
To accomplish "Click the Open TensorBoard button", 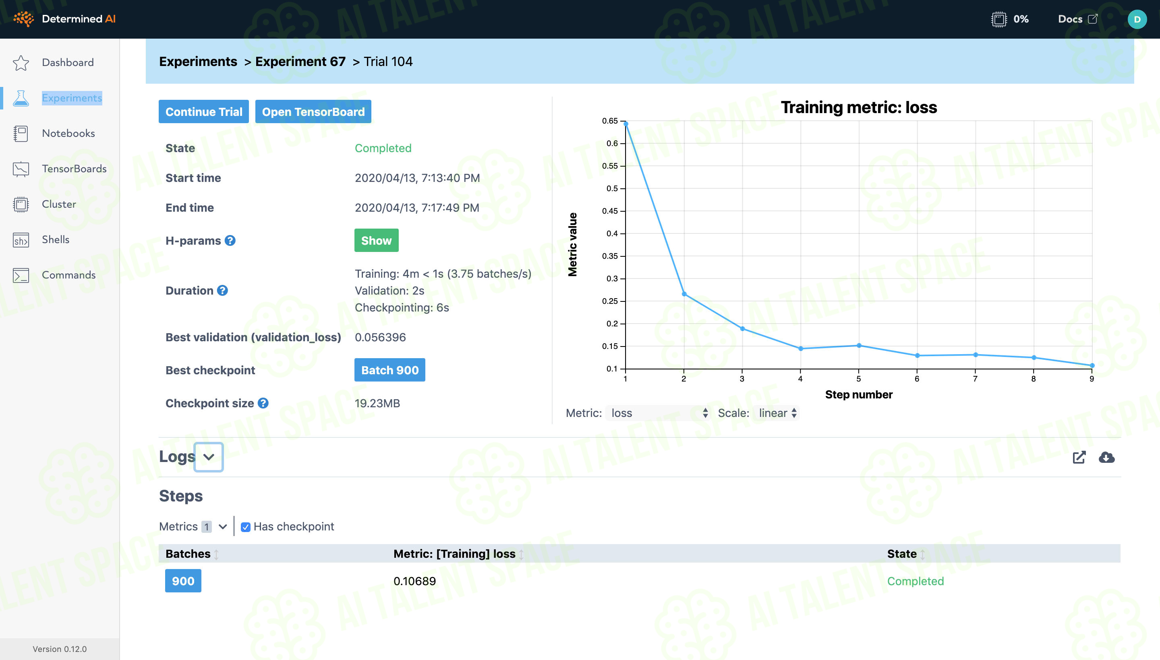I will click(313, 111).
